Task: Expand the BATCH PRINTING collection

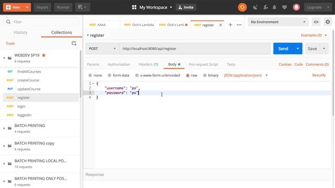Action: point(4,128)
